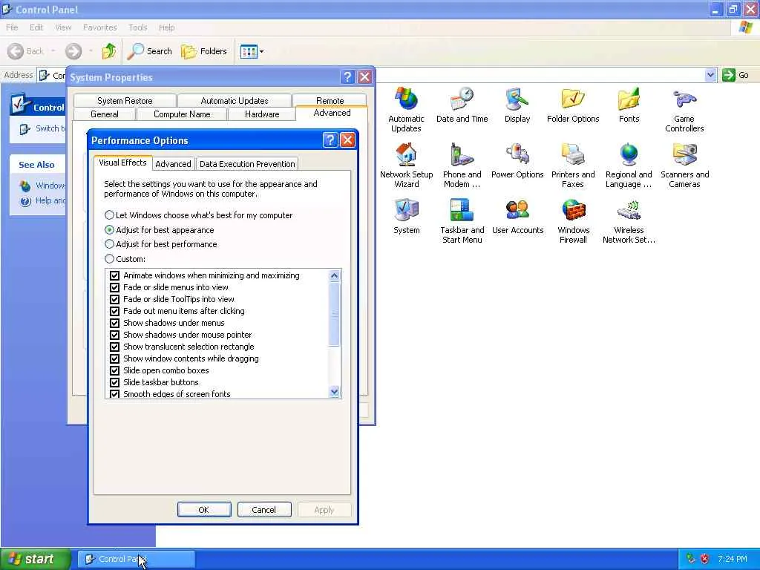Click the system tray clock

click(733, 559)
